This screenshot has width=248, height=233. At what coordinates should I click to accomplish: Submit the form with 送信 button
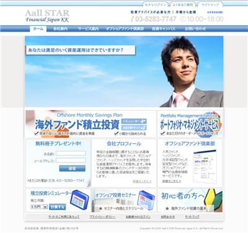(x=72, y=168)
